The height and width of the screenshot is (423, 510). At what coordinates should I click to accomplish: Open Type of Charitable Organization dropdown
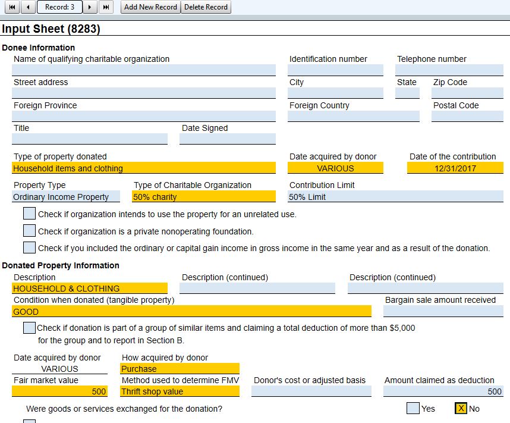click(204, 197)
